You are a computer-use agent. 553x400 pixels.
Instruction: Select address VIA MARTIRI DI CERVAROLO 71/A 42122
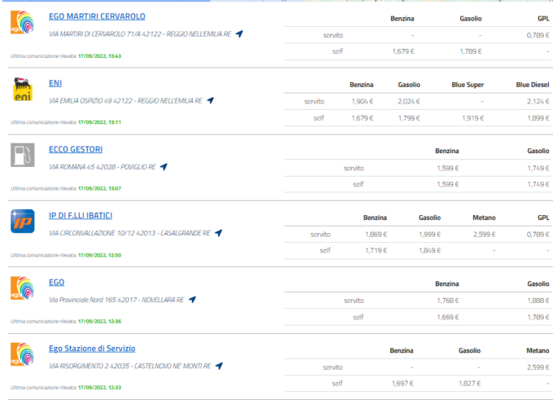[x=140, y=34]
